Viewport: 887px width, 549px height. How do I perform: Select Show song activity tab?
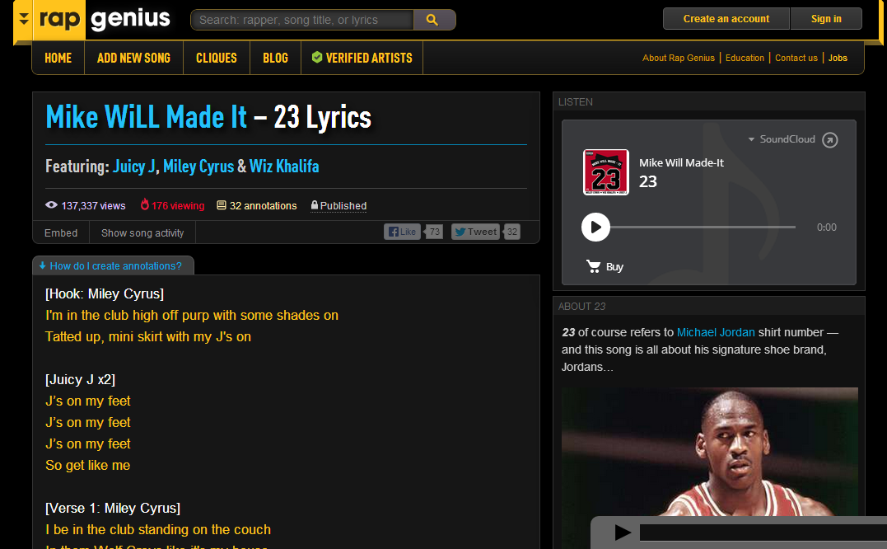tap(142, 232)
